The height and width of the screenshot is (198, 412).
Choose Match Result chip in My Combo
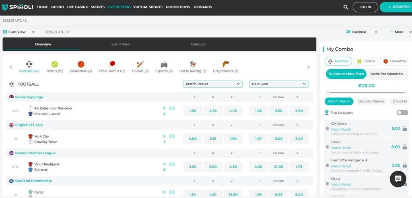coord(339,101)
